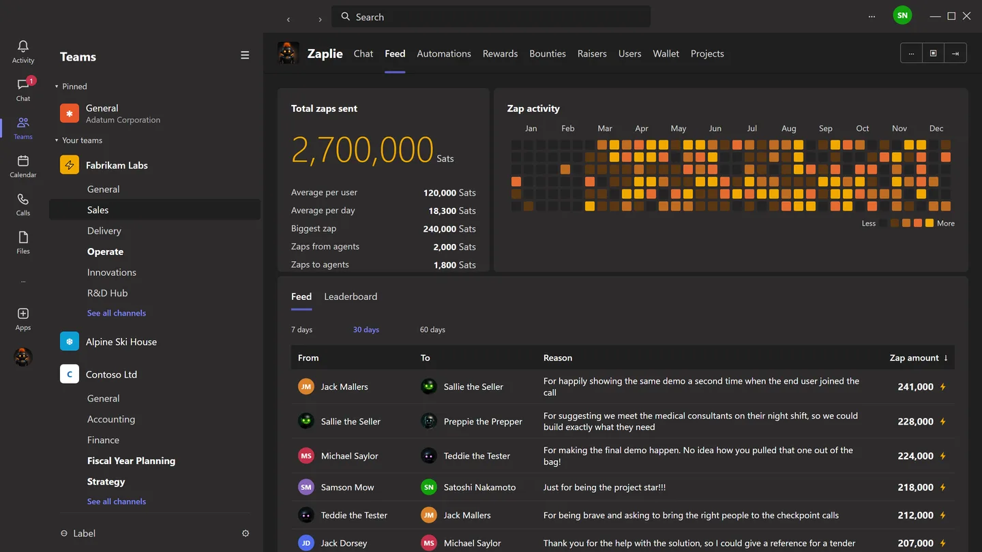Open the more options menu beside the profile avatar
The width and height of the screenshot is (982, 552).
[x=872, y=16]
